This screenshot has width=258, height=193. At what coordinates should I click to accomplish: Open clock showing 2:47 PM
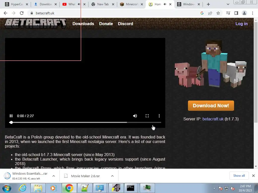245,188
